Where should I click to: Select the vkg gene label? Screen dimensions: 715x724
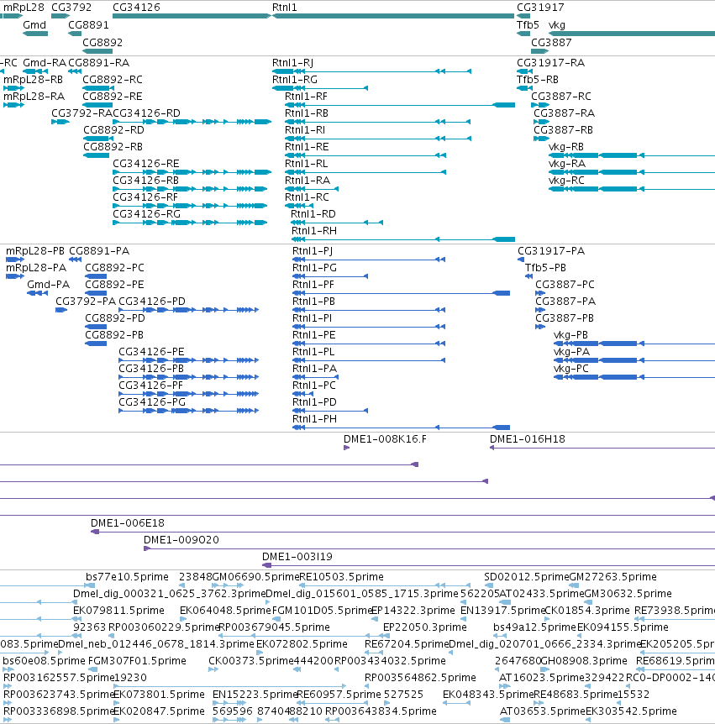click(556, 25)
